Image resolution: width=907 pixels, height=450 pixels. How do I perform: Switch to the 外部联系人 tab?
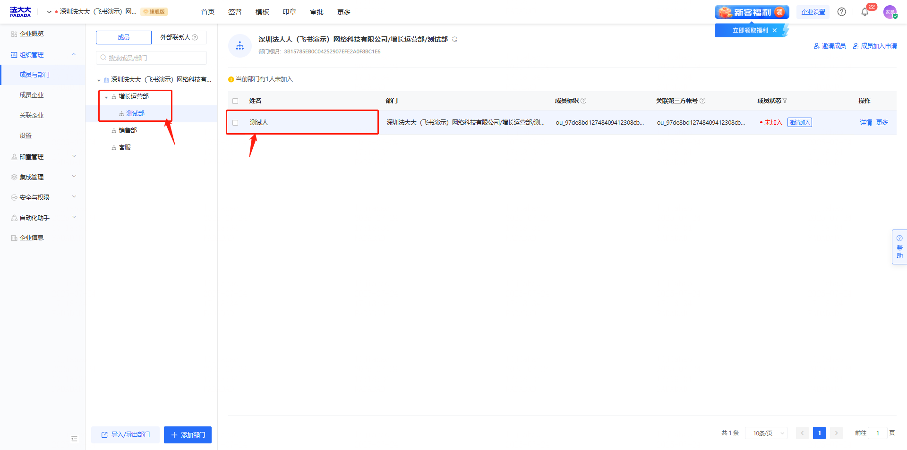tap(179, 37)
